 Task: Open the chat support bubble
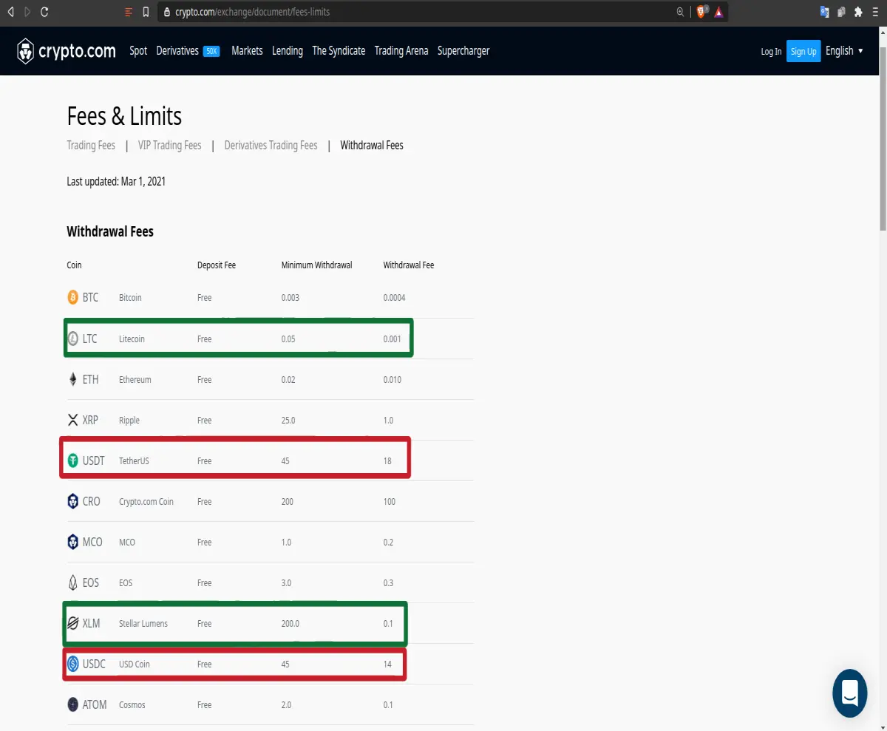tap(849, 693)
